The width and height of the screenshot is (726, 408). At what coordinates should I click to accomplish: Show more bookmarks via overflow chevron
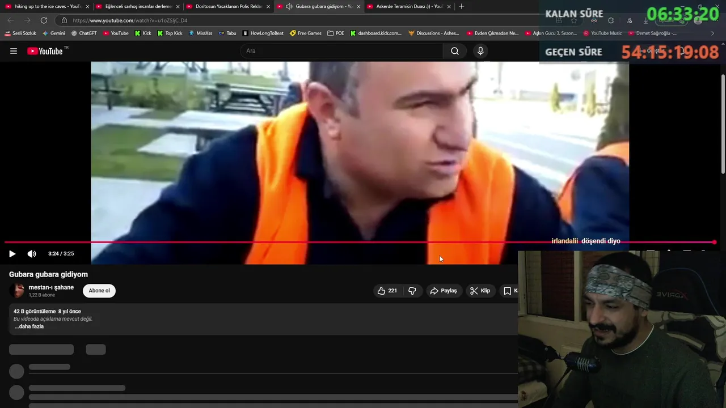713,33
